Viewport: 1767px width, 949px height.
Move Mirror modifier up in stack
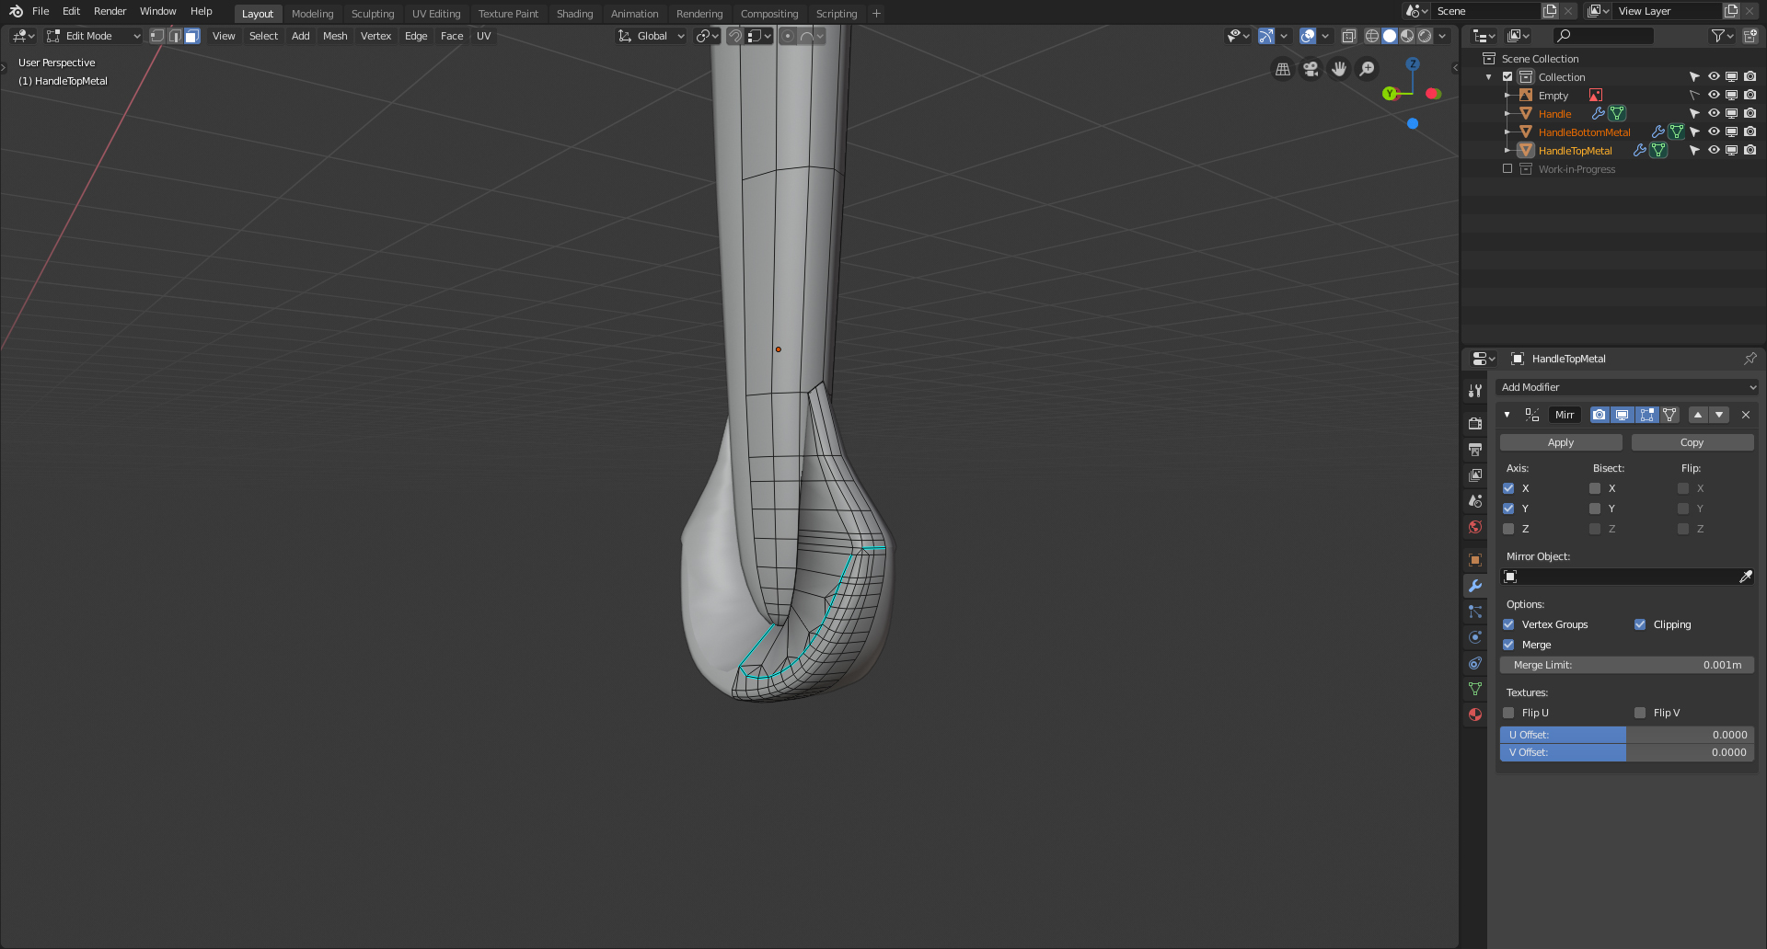[x=1698, y=415]
